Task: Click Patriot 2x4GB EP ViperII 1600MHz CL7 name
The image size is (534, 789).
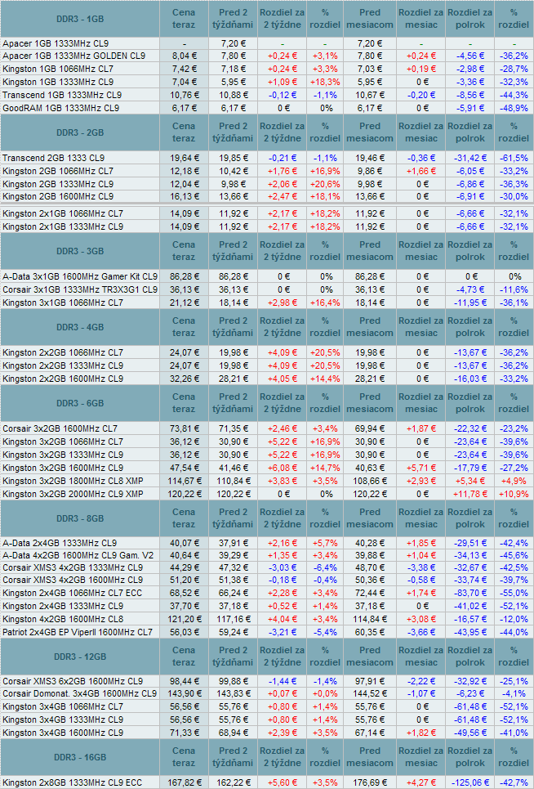Action: [78, 633]
